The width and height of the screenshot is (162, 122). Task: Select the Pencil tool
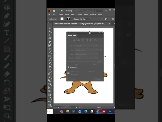click(50, 63)
